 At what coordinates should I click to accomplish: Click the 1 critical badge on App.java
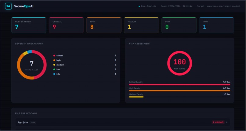[218, 122]
